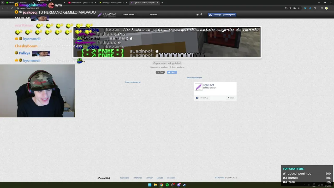Open the footer ¡Ayuda link
The image size is (334, 188).
point(160,178)
